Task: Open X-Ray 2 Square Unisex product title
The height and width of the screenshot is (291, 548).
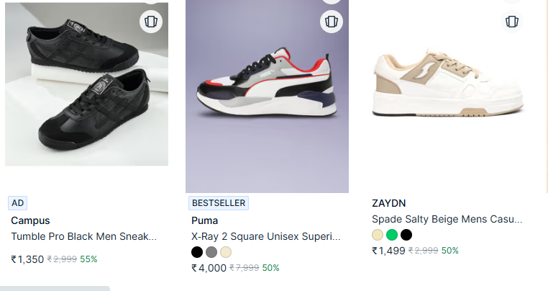Action: (x=265, y=236)
